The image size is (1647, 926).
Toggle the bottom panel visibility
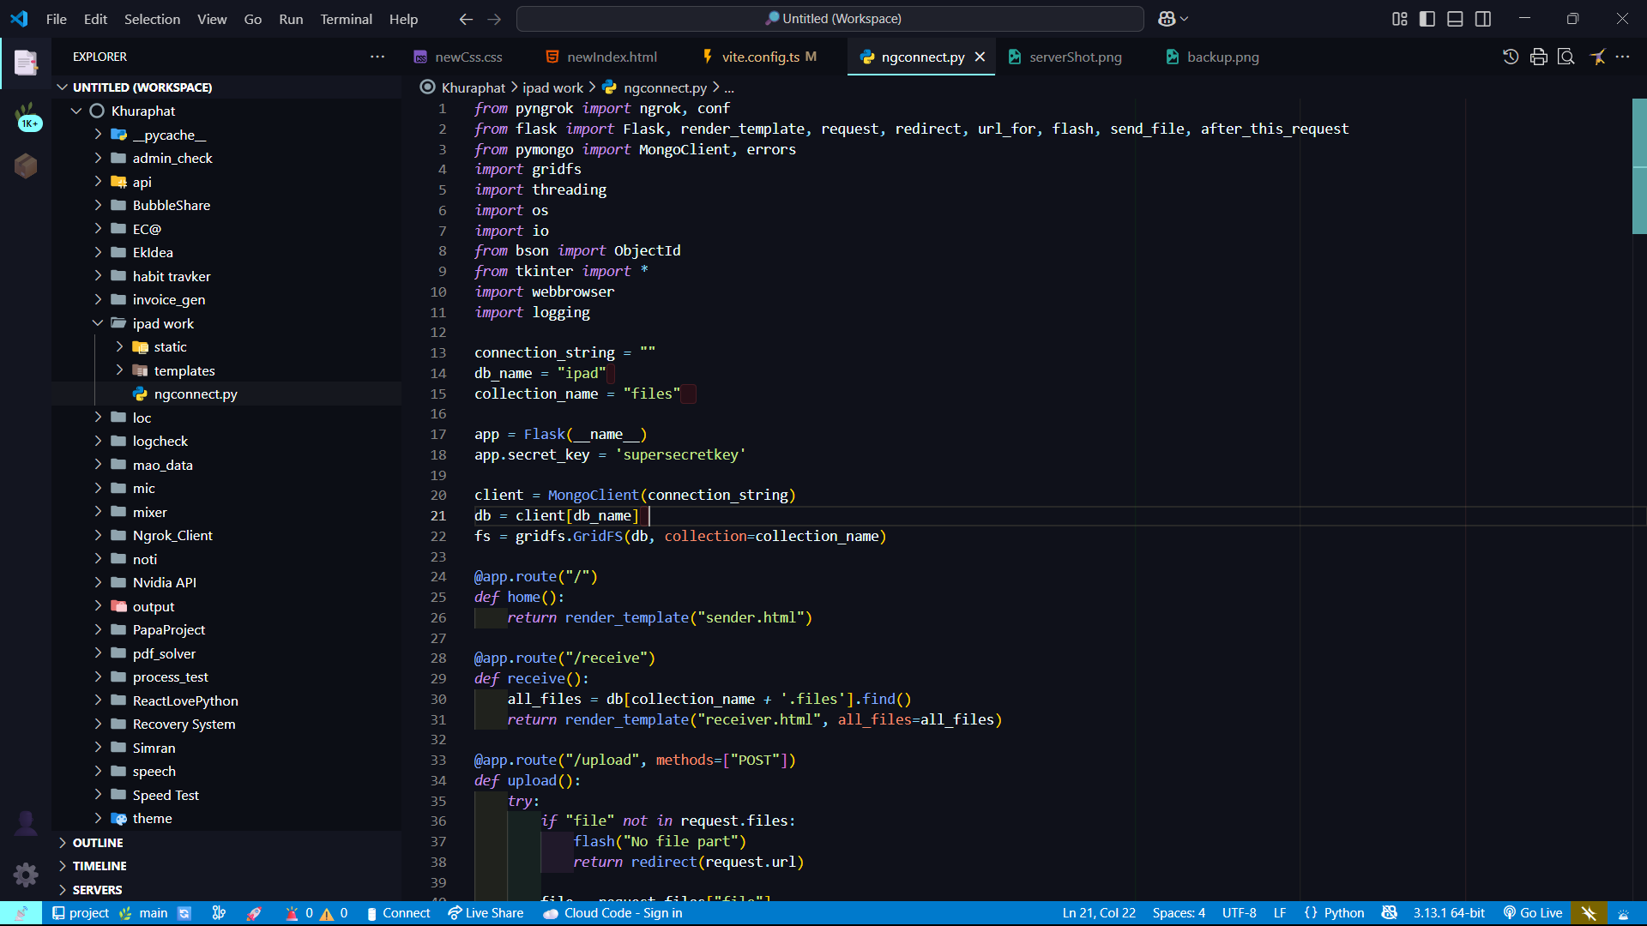tap(1455, 18)
